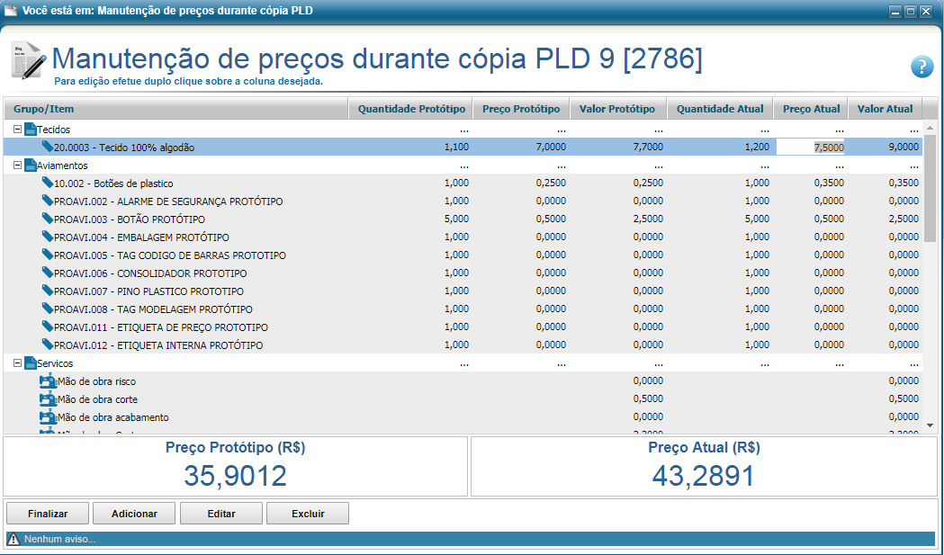This screenshot has height=555, width=944.
Task: Click the window icon in the title bar
Action: tap(10, 11)
